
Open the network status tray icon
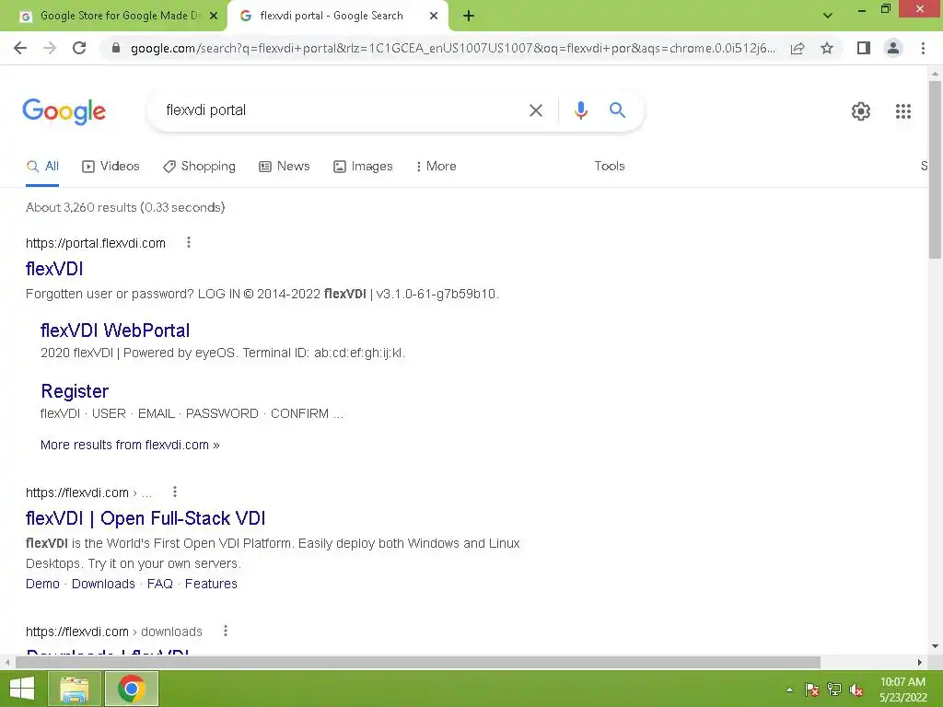coord(834,690)
